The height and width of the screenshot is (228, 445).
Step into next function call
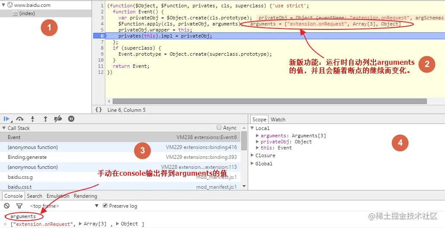33,119
